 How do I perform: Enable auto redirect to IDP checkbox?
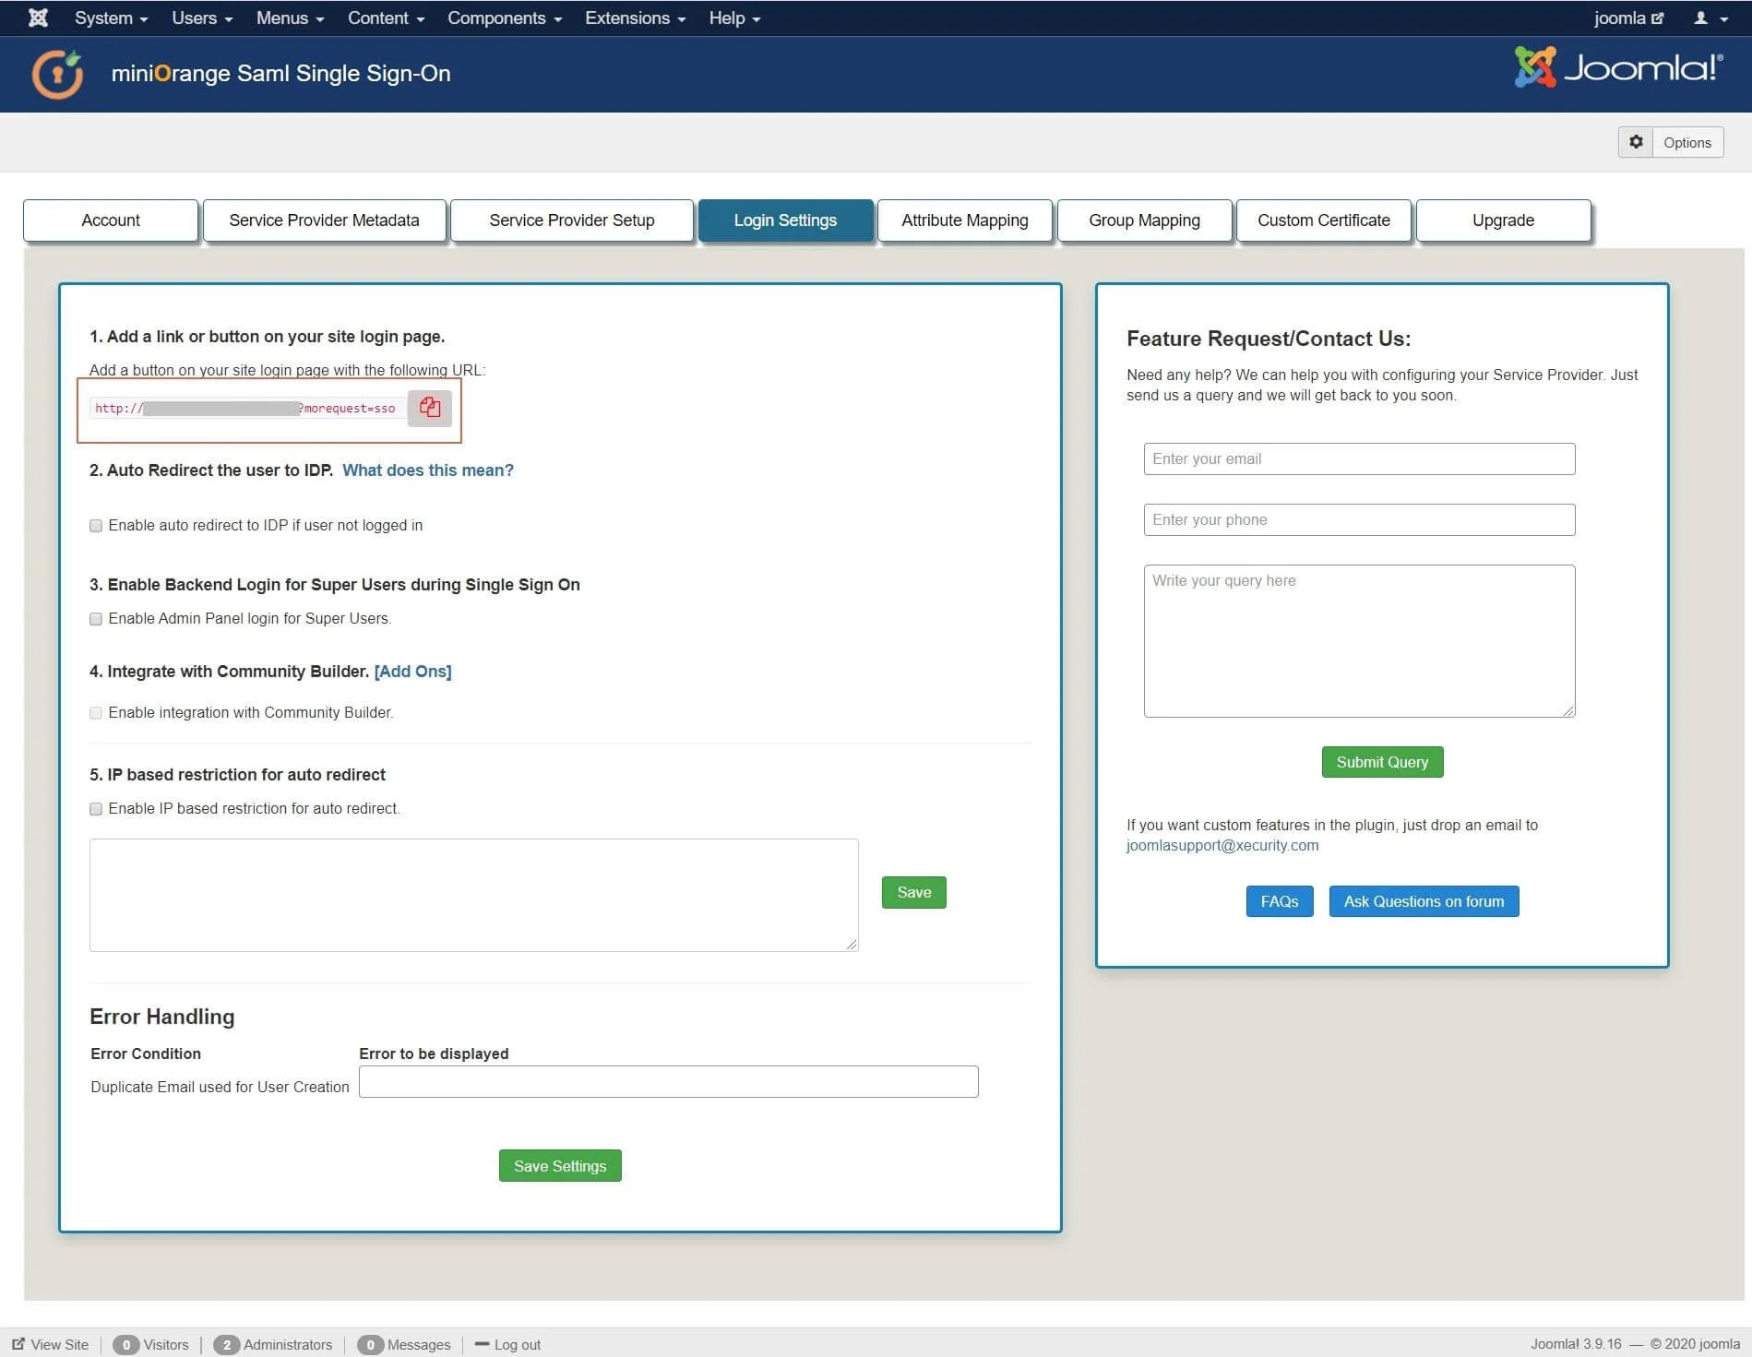(96, 526)
